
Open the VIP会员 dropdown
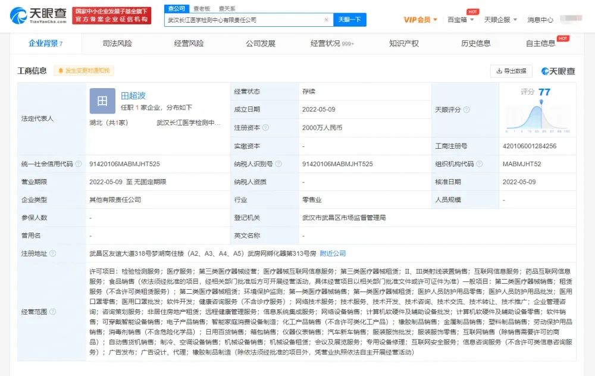[420, 20]
